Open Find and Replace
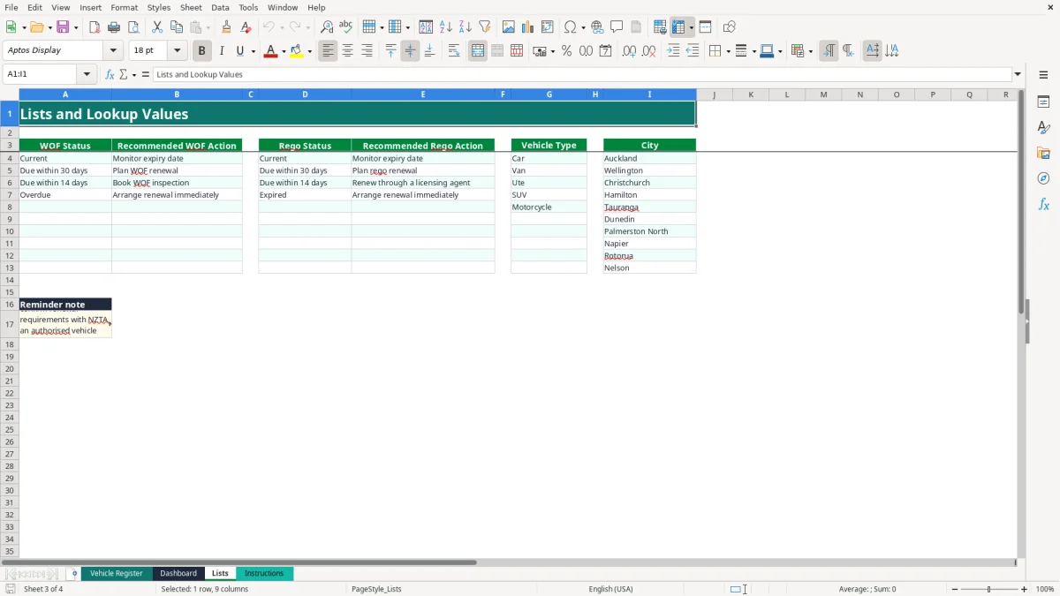This screenshot has height=596, width=1060. coord(327,27)
